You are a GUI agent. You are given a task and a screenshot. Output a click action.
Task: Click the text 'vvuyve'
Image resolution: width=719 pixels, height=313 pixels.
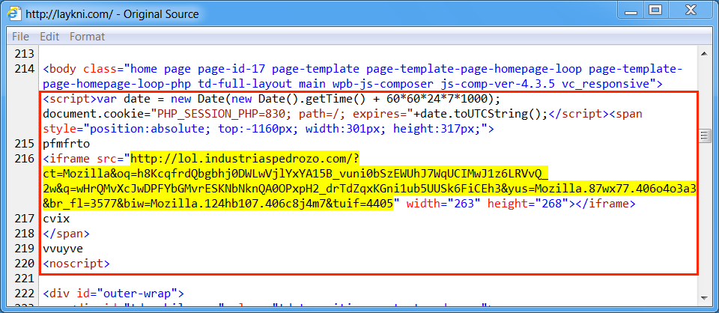pos(63,249)
